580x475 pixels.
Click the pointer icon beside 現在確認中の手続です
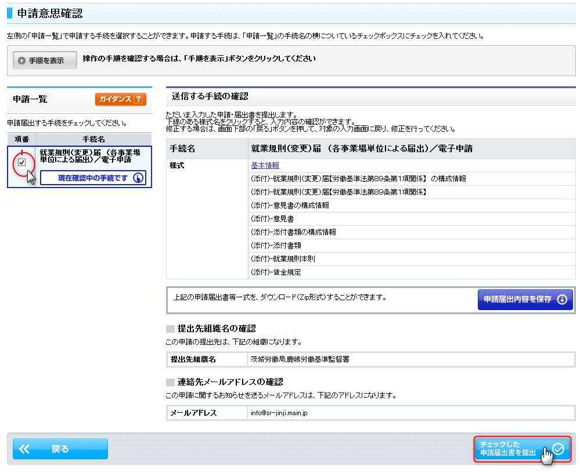(138, 178)
